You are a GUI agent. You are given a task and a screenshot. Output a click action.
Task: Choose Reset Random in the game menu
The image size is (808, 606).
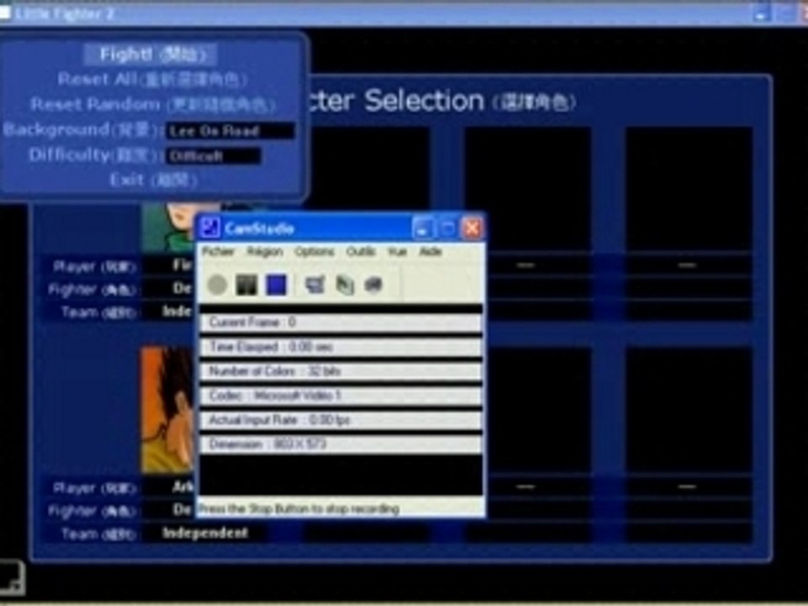[152, 104]
